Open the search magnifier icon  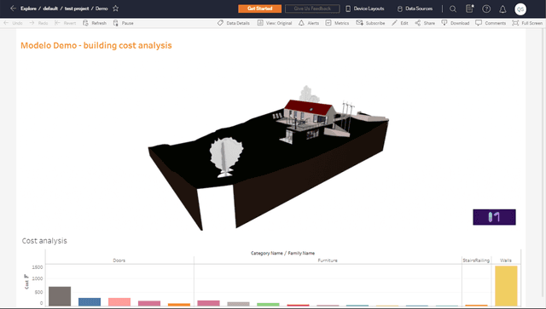click(453, 9)
